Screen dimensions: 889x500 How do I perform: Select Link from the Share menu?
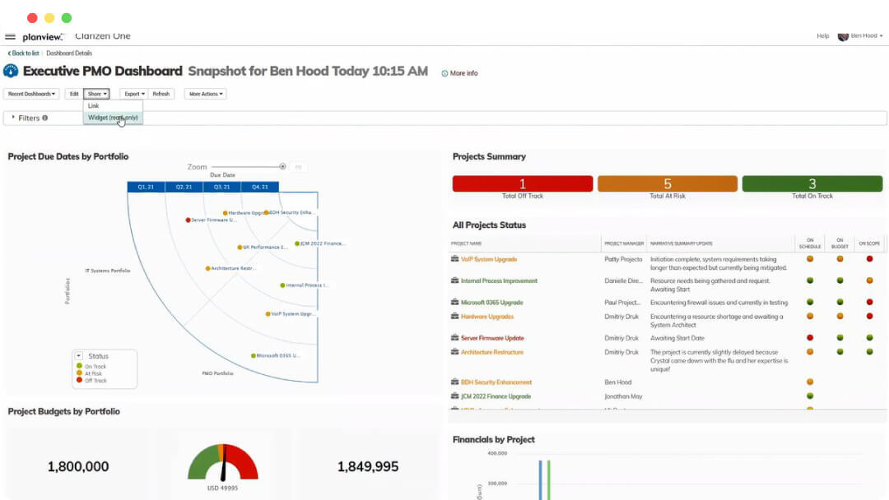[x=93, y=105]
